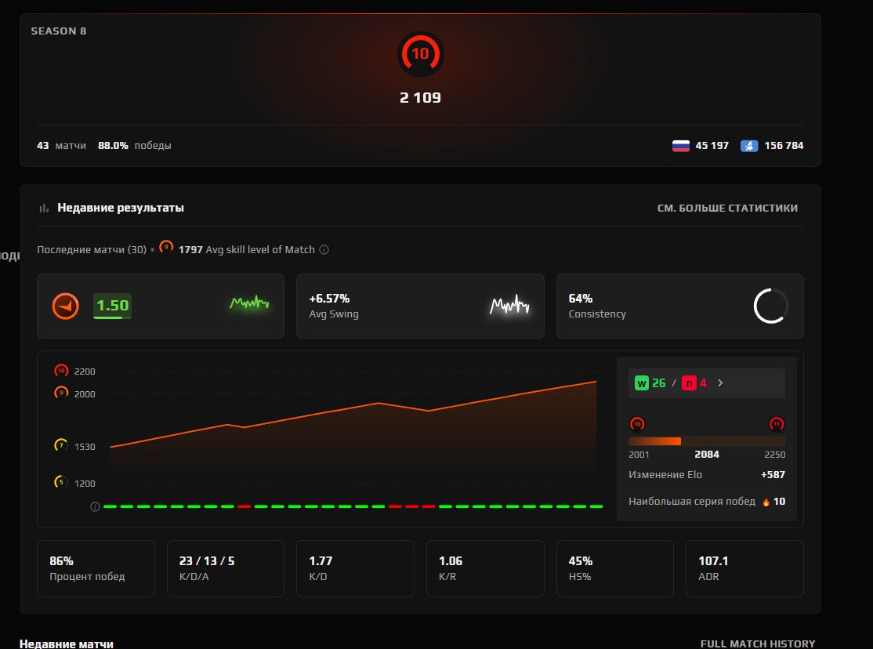Click the Elo progress bar between 2001 and 2250
Screen dimensions: 873x649
tap(707, 441)
